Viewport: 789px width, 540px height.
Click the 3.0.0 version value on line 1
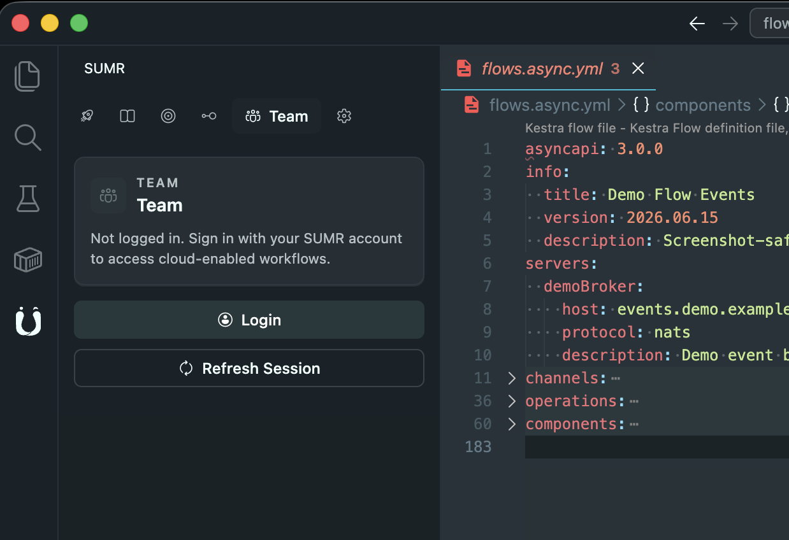(641, 149)
